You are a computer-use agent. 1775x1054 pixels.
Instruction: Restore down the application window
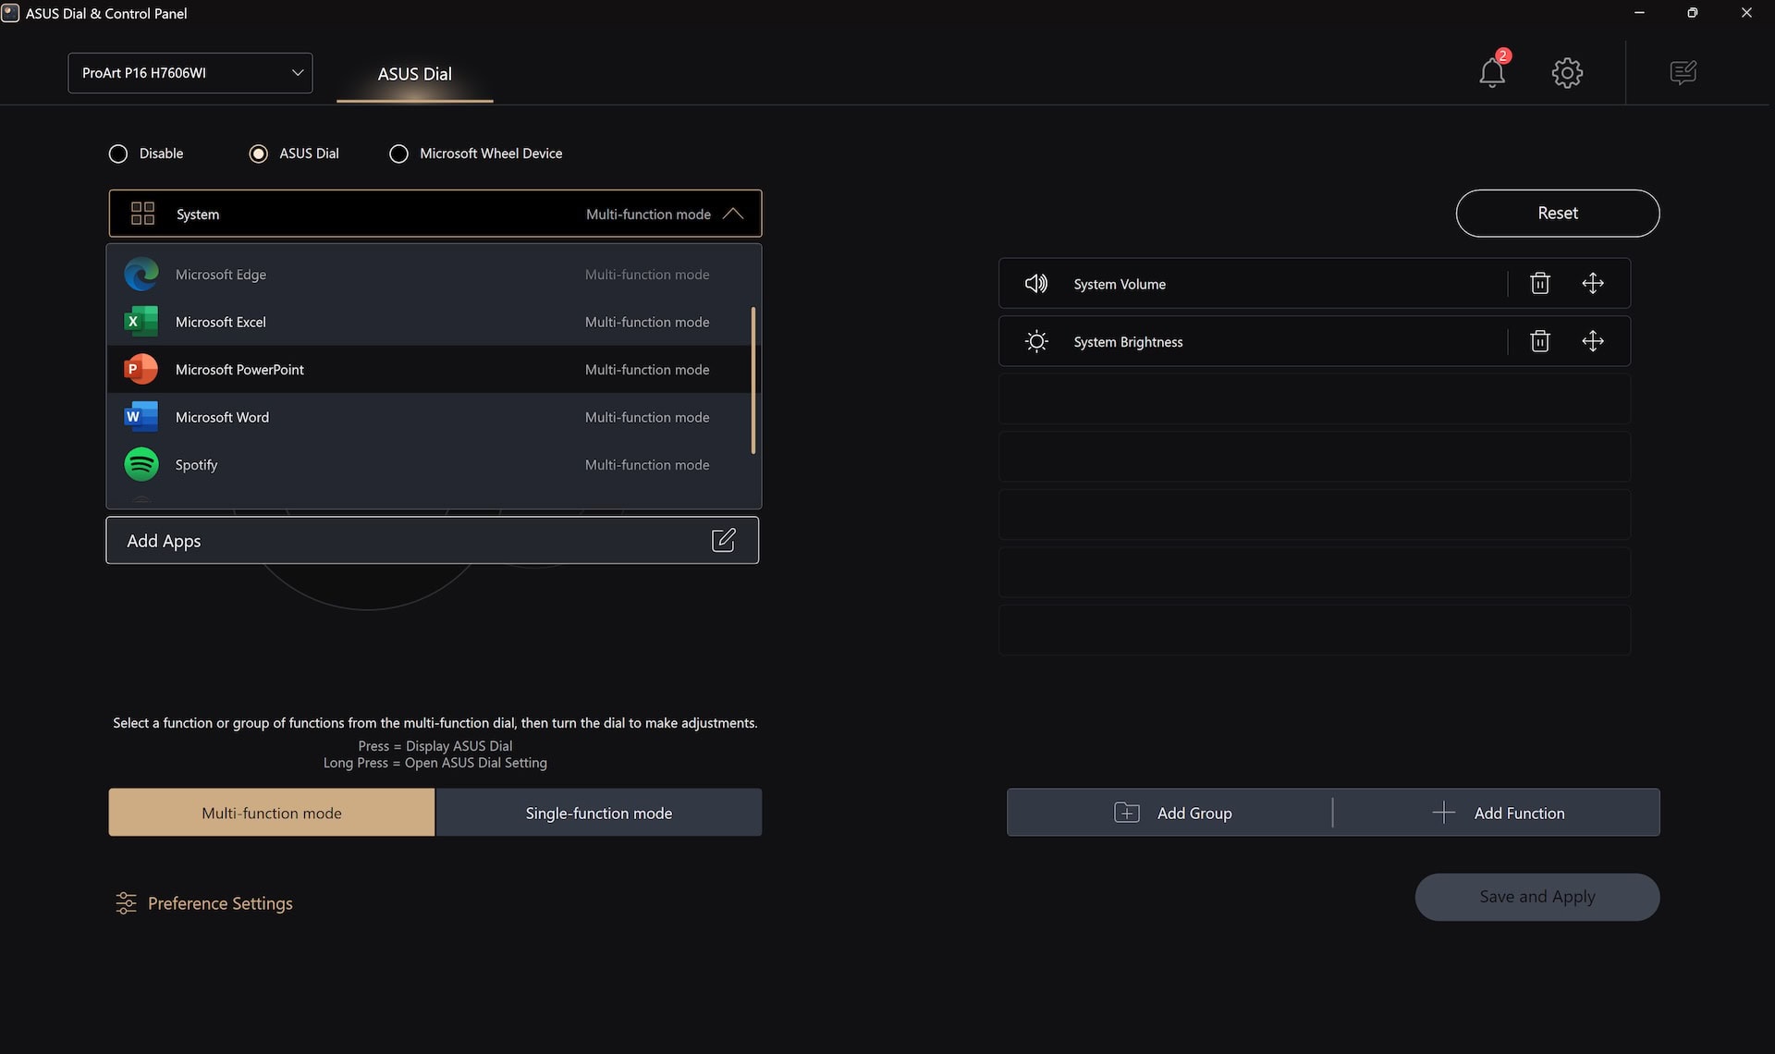tap(1692, 13)
